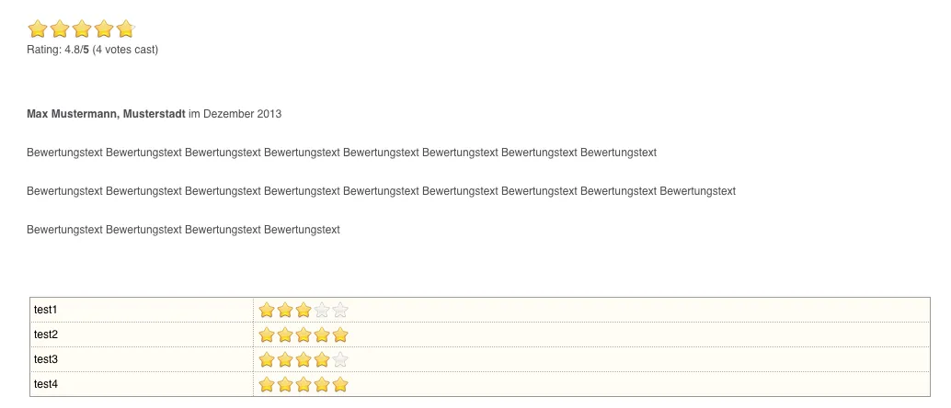Select fourth empty star in test1 row
Screen dimensions: 951x408
(322, 311)
